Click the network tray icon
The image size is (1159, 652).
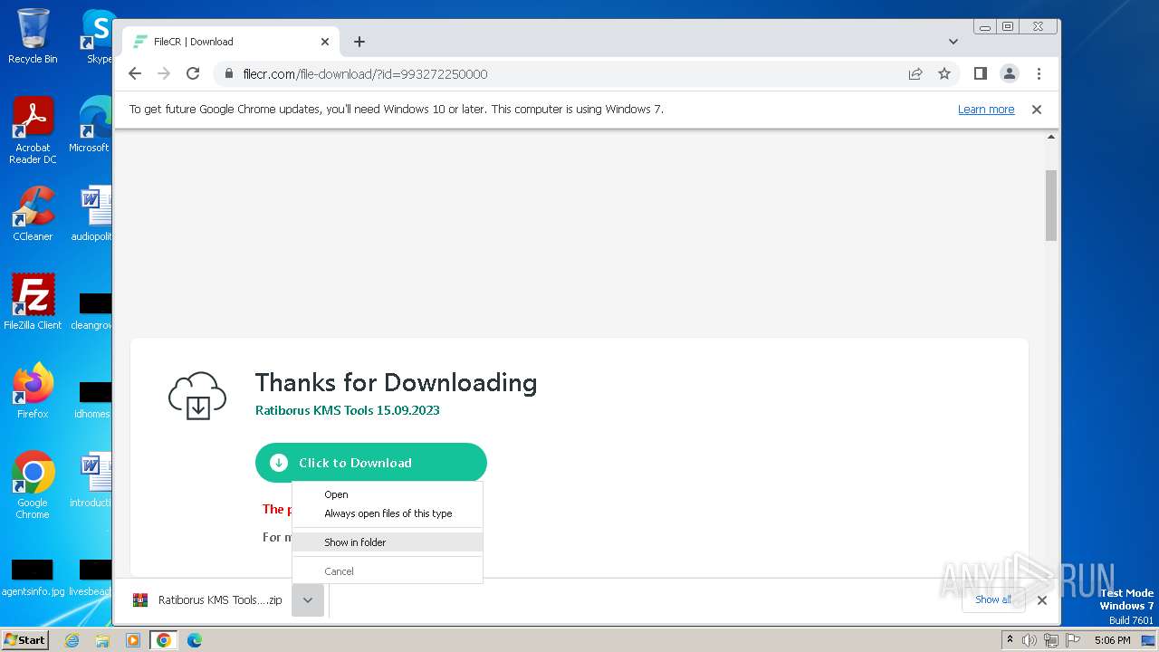point(1050,640)
